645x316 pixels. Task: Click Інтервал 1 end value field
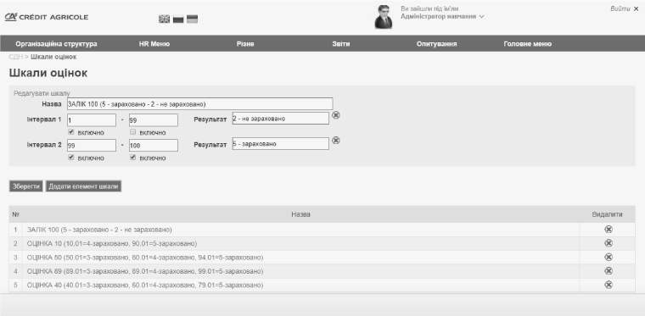(154, 120)
